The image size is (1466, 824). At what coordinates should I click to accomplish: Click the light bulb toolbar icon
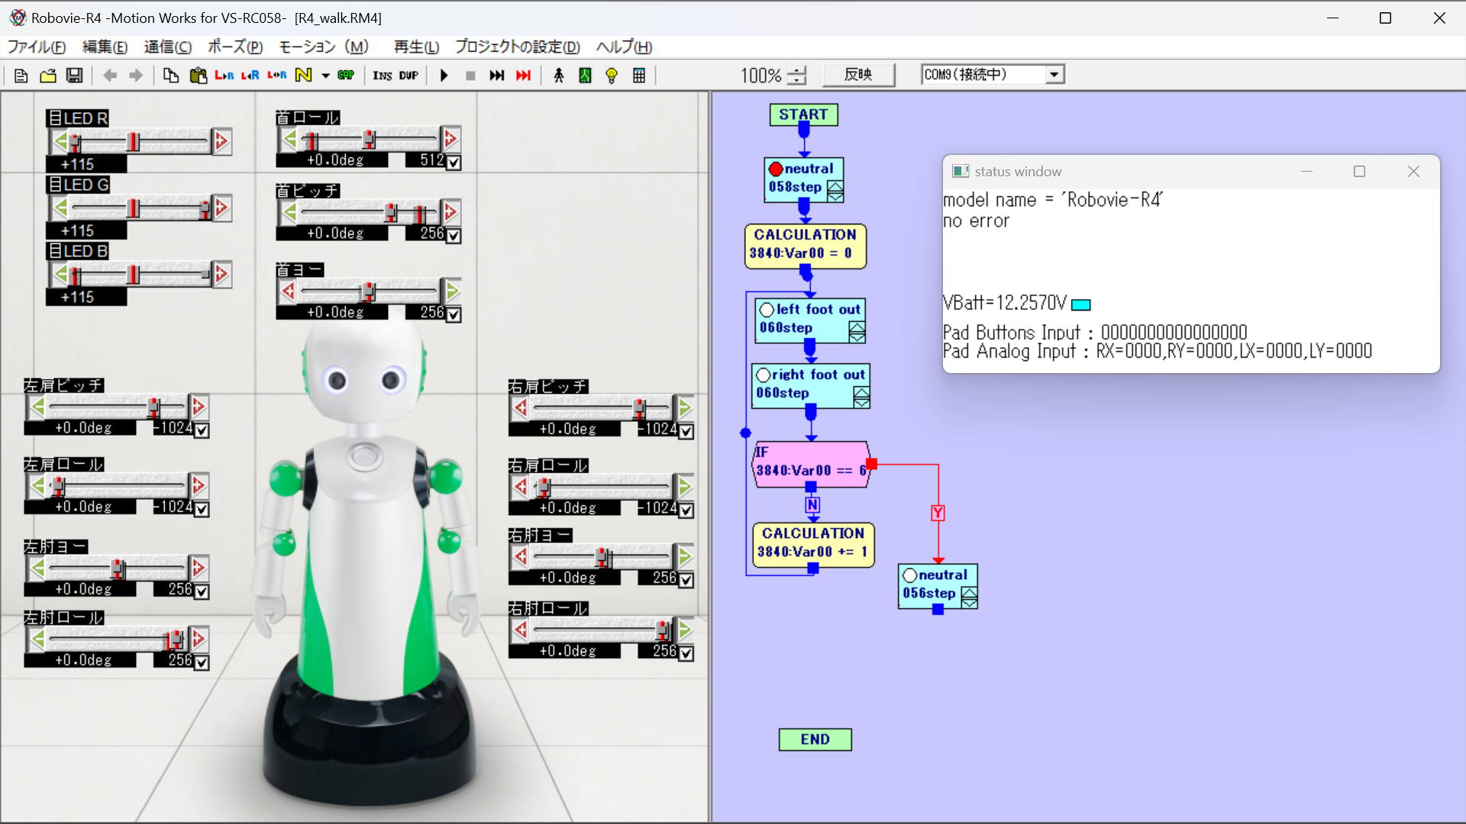(x=612, y=76)
